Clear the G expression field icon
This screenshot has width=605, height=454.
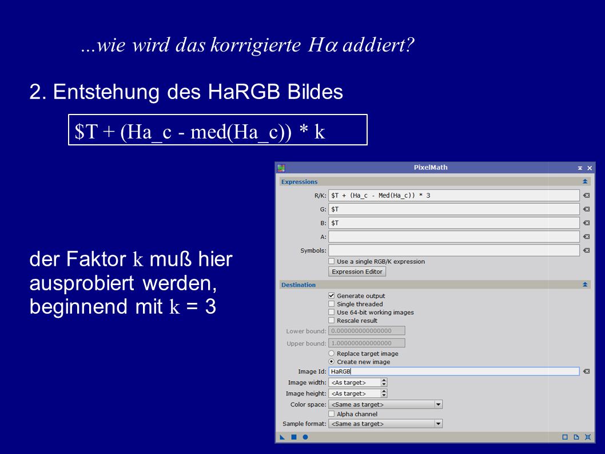[x=587, y=209]
